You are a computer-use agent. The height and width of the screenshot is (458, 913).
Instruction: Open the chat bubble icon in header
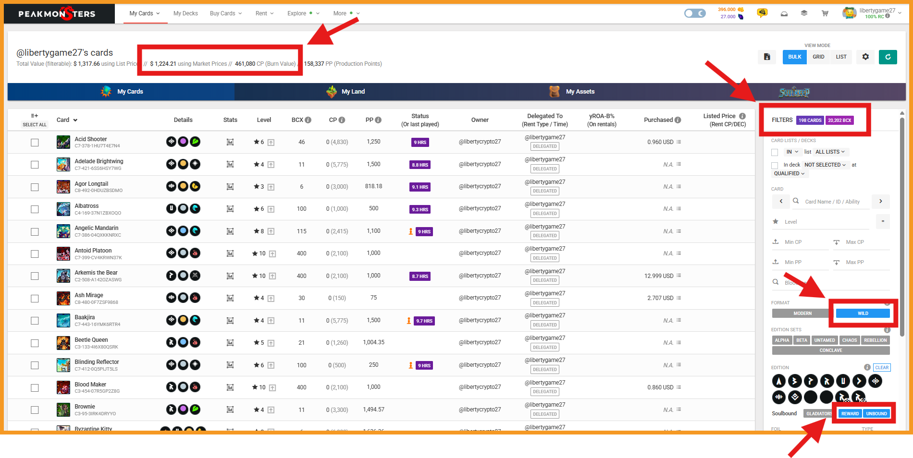tap(762, 13)
